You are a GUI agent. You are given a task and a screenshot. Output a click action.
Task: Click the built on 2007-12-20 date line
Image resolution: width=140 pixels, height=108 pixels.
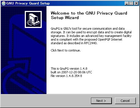click(71, 72)
